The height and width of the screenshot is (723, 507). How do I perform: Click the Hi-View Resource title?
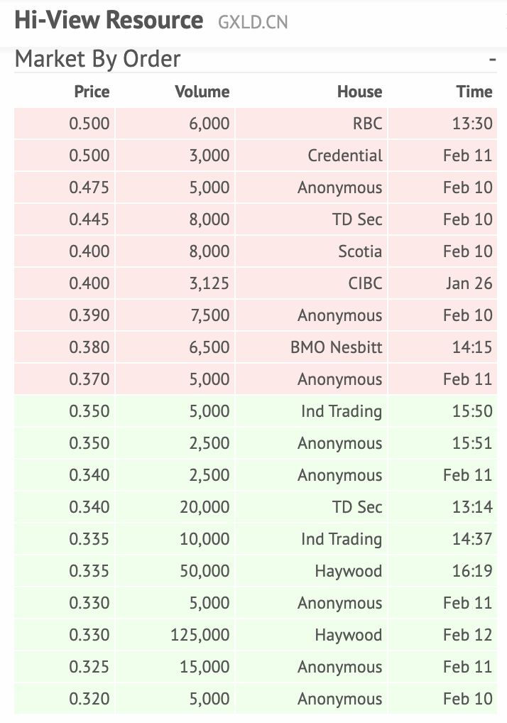coord(109,20)
